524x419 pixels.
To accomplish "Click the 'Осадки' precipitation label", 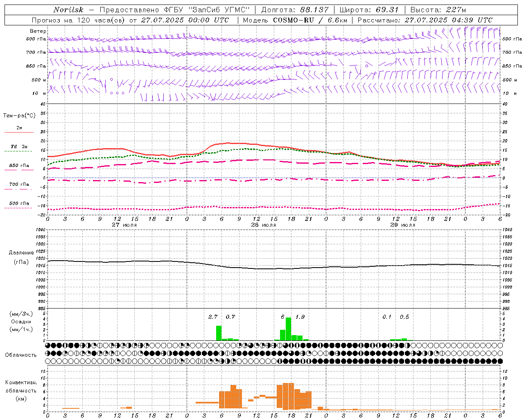I will [21, 322].
